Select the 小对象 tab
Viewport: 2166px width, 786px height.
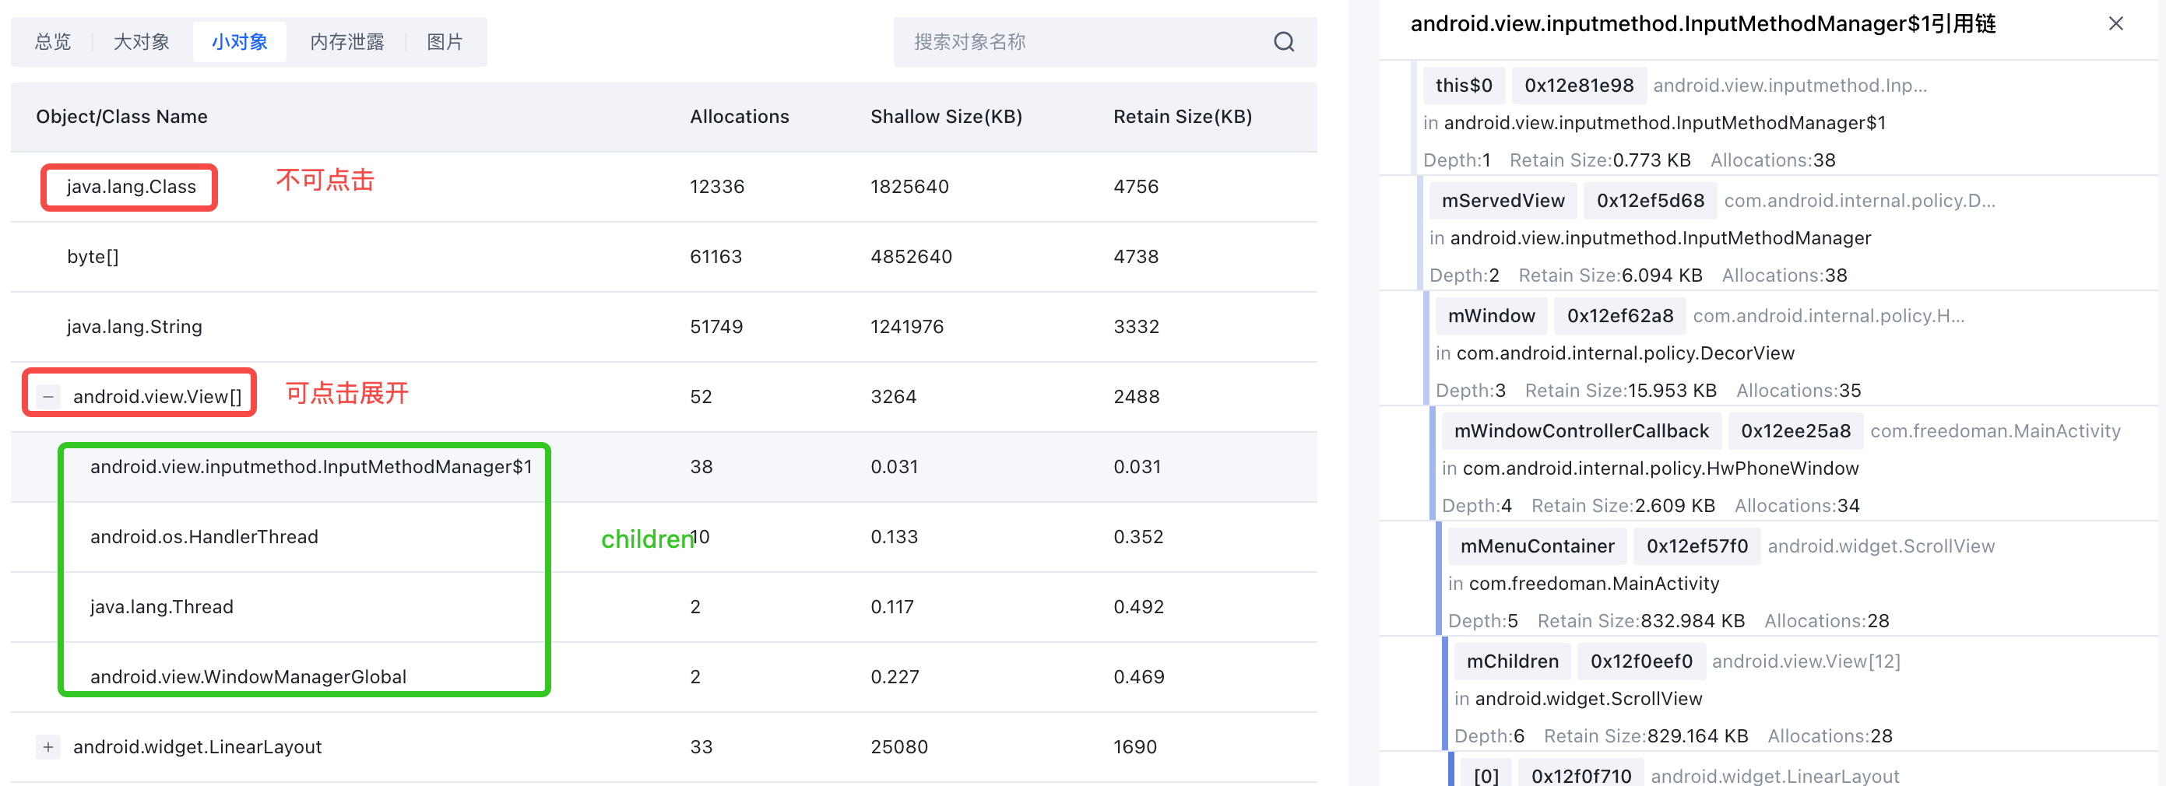[240, 42]
